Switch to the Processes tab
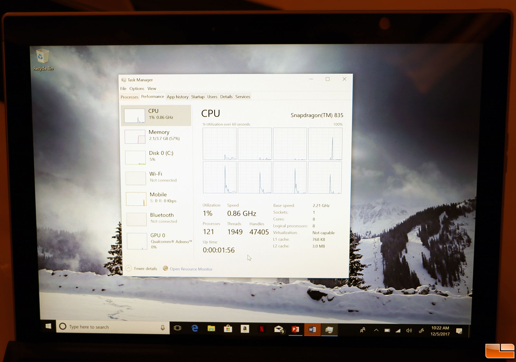 pos(129,97)
